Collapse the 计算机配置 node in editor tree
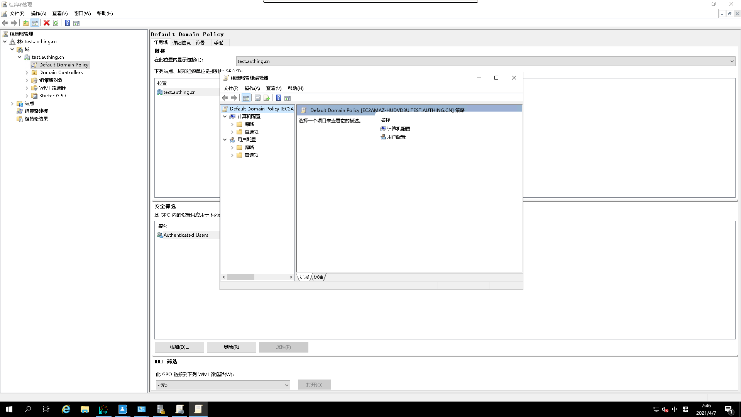 pyautogui.click(x=225, y=117)
